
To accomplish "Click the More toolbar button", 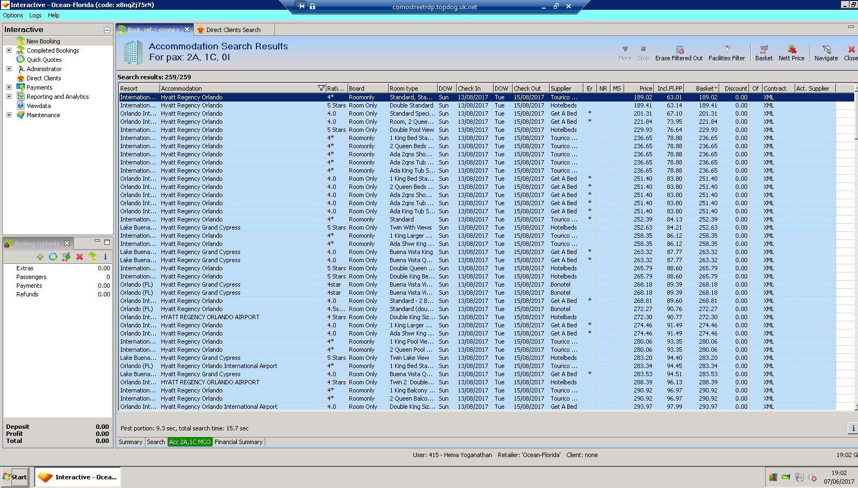I will click(x=625, y=53).
